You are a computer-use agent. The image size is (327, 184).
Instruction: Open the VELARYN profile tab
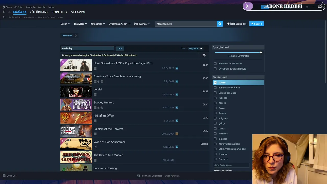click(78, 12)
